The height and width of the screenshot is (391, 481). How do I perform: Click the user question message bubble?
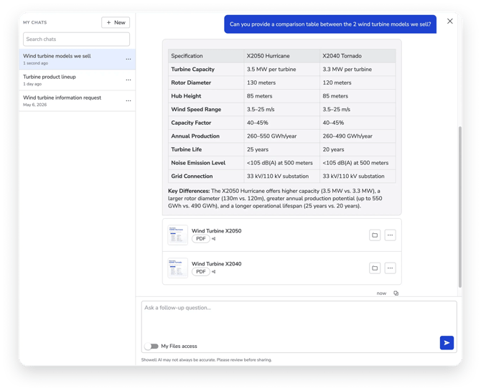click(x=330, y=24)
